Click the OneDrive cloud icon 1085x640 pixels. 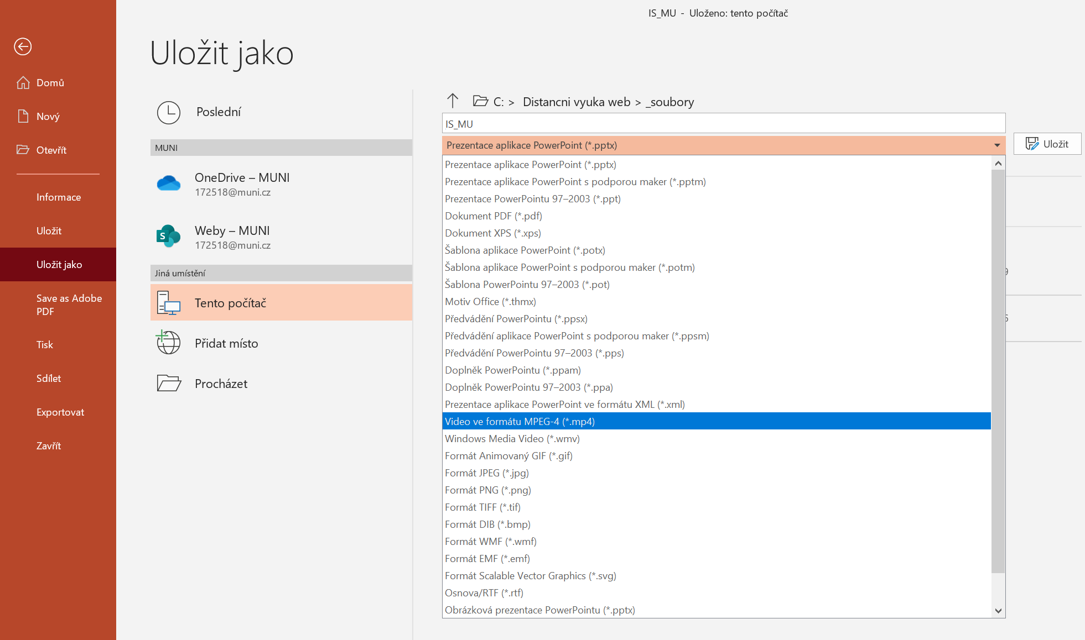169,183
